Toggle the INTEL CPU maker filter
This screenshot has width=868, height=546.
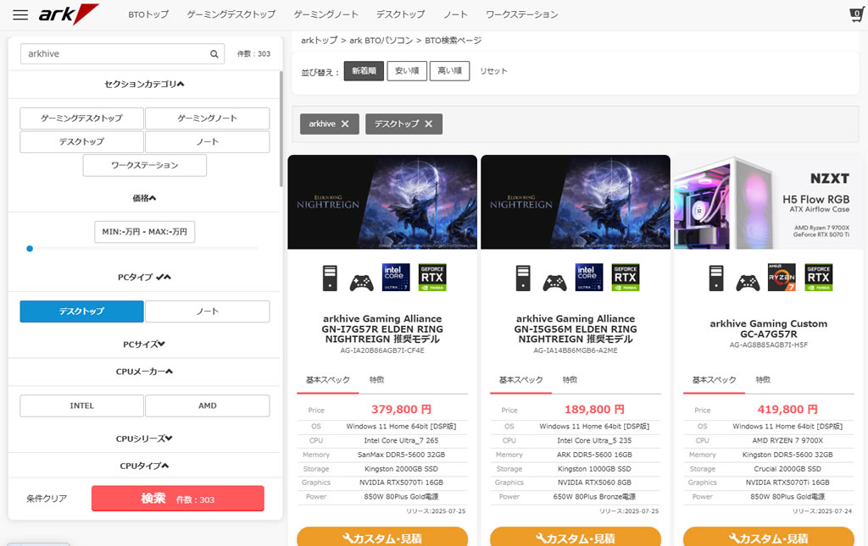(82, 405)
